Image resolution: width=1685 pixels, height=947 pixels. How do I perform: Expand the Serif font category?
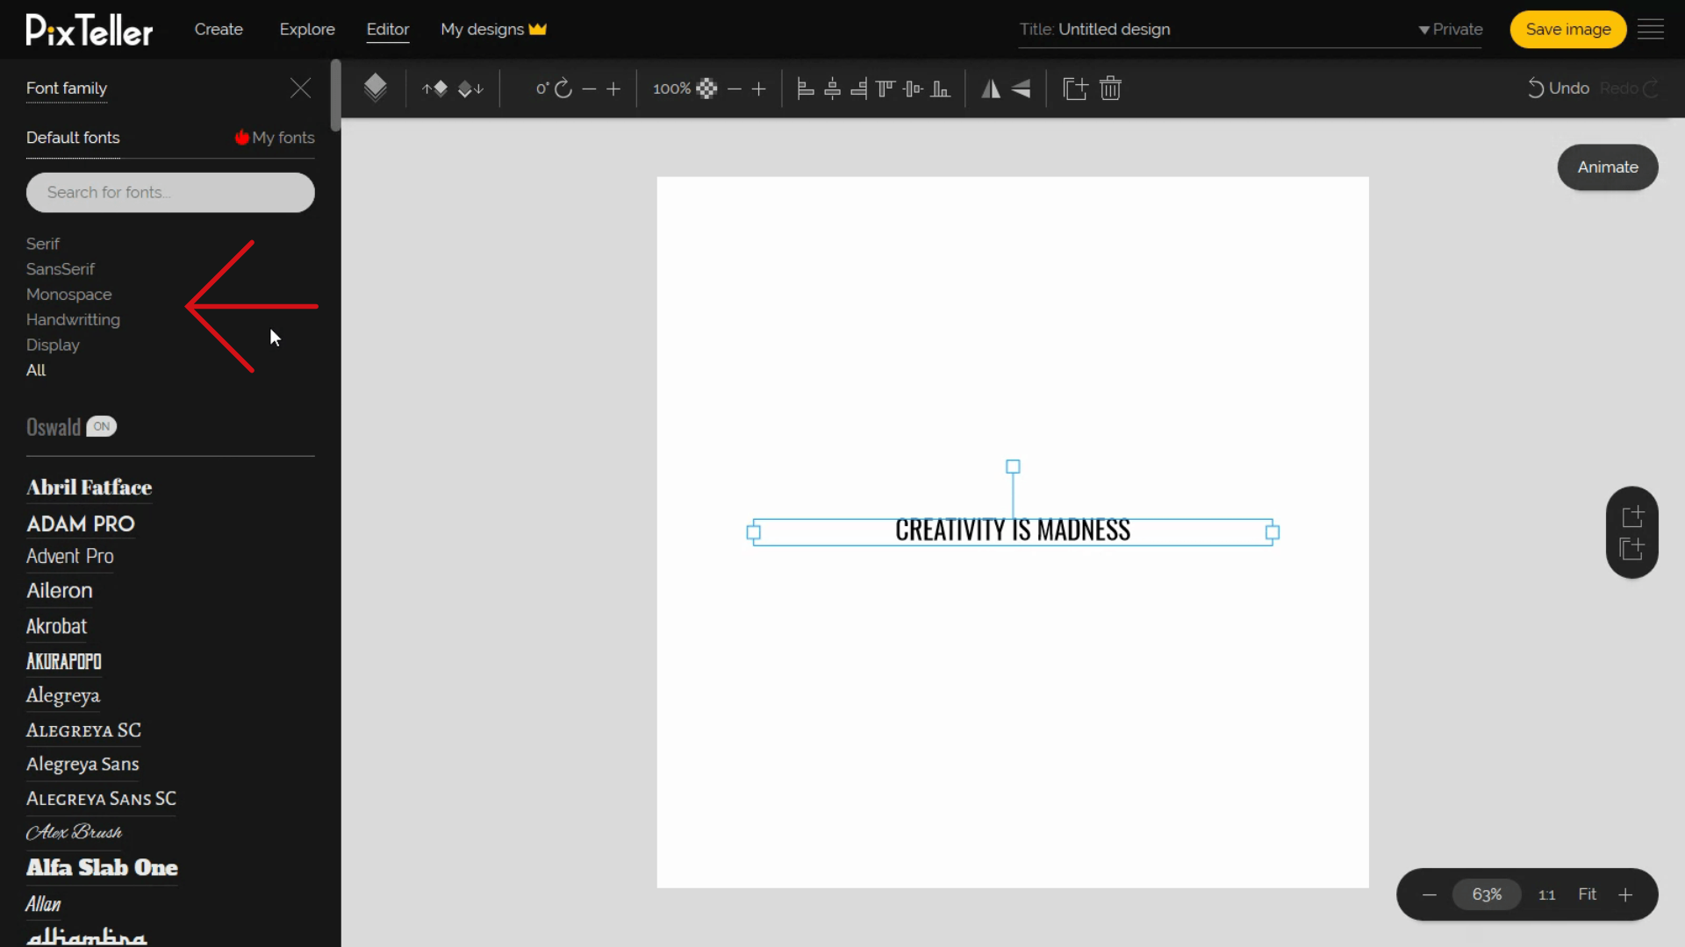(43, 243)
